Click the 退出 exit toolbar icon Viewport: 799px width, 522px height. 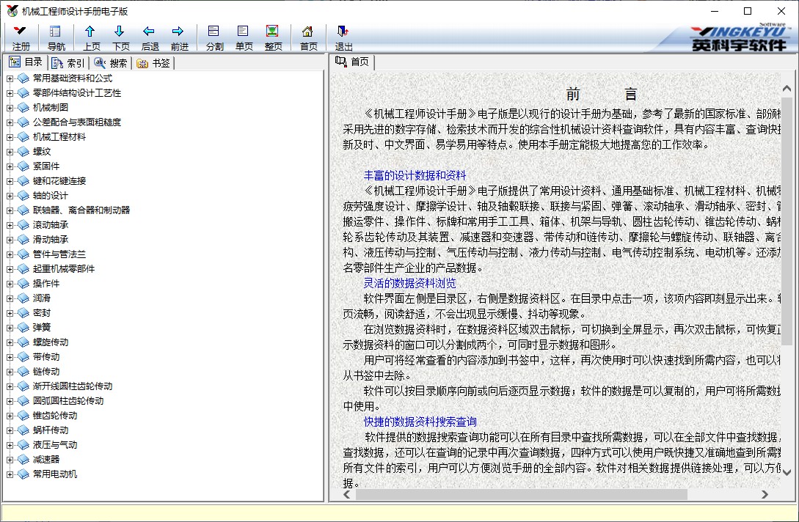tap(343, 37)
